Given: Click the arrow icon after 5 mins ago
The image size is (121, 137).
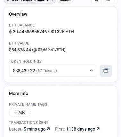Looking at the screenshot, I should [x=48, y=129].
